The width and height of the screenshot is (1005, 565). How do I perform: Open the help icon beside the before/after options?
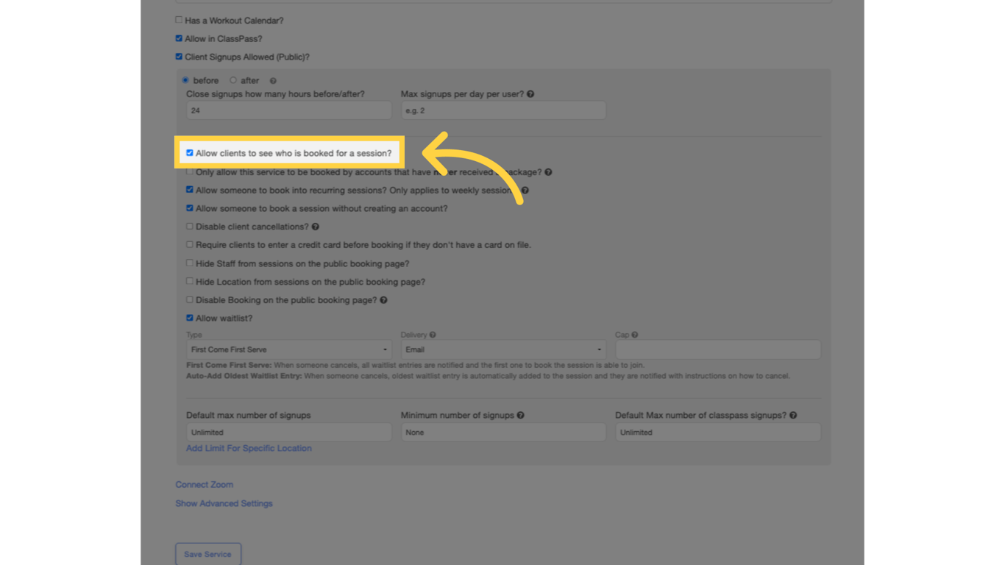273,80
